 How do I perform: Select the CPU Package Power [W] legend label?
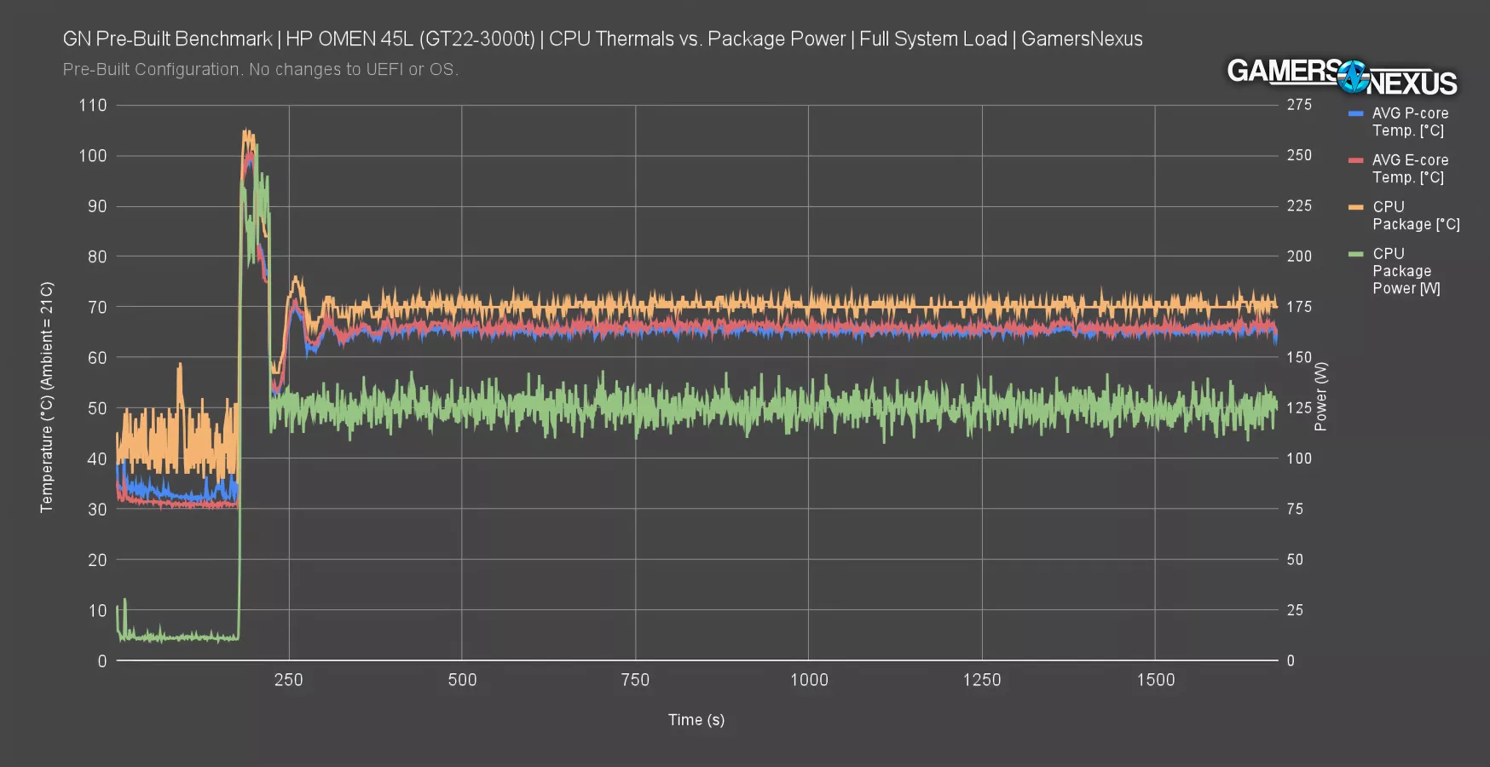tap(1406, 271)
